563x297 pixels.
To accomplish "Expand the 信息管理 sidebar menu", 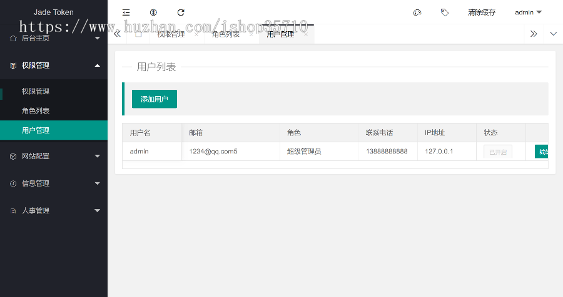I will pyautogui.click(x=54, y=183).
